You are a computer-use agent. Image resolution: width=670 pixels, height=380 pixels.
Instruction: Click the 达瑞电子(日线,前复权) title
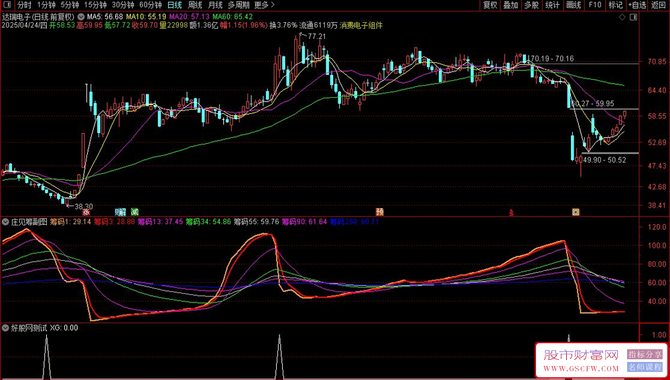(38, 17)
